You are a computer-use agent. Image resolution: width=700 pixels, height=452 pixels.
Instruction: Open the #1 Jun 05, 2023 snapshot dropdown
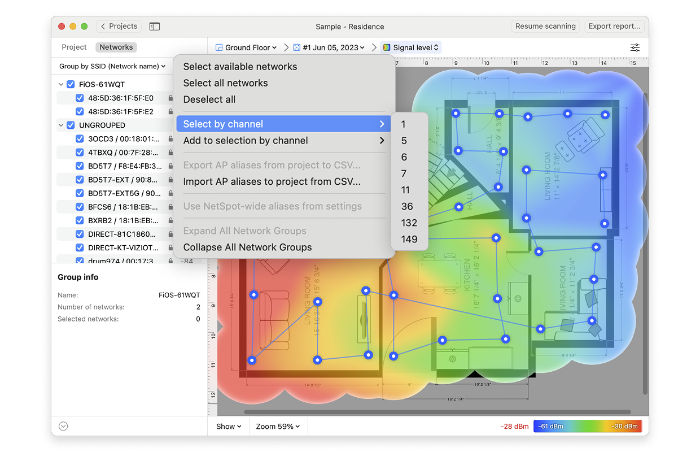(329, 47)
